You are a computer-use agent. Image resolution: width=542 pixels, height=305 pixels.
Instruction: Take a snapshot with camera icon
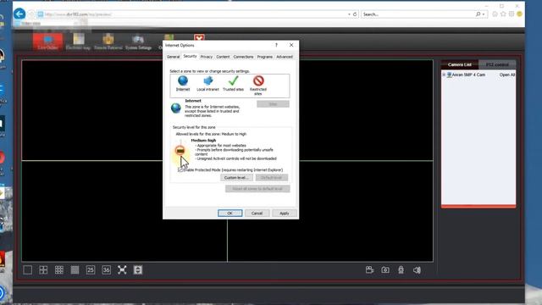385,270
